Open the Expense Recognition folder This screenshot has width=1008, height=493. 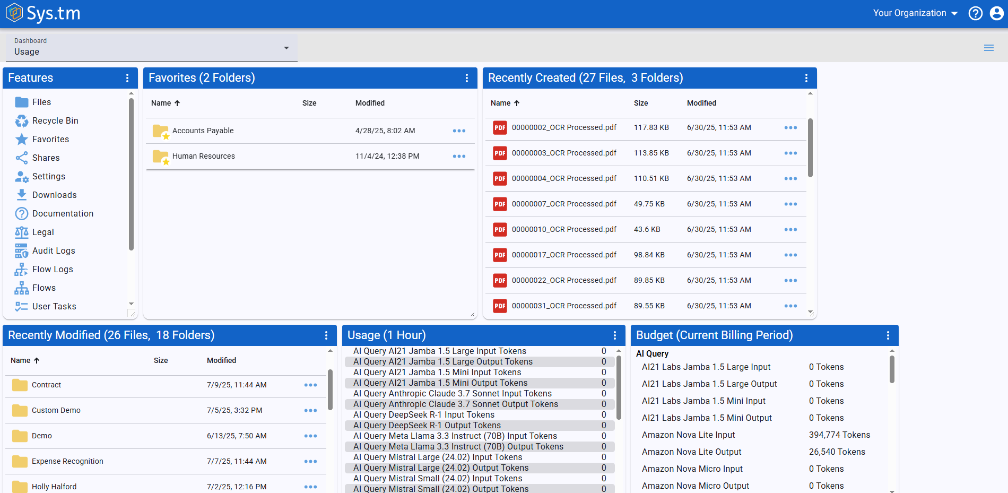pos(67,461)
